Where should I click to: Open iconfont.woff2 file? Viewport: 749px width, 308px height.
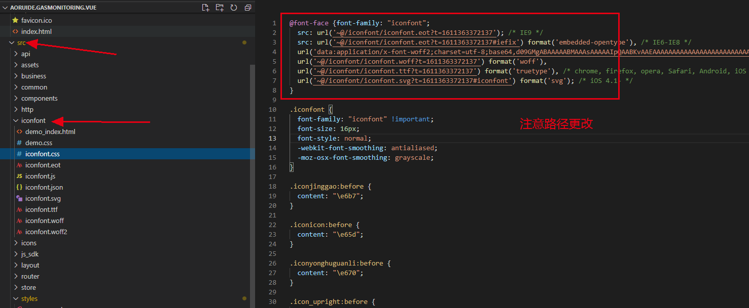pos(46,232)
